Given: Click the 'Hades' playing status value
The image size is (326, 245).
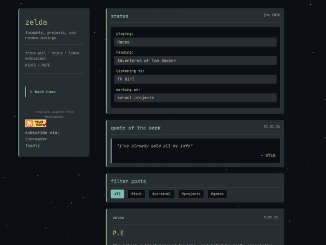Looking at the screenshot, I should pos(196,42).
